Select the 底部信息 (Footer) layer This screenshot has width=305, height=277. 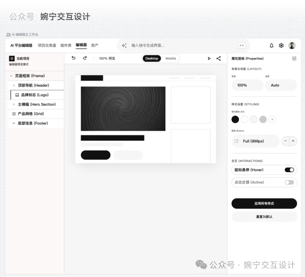click(x=36, y=123)
